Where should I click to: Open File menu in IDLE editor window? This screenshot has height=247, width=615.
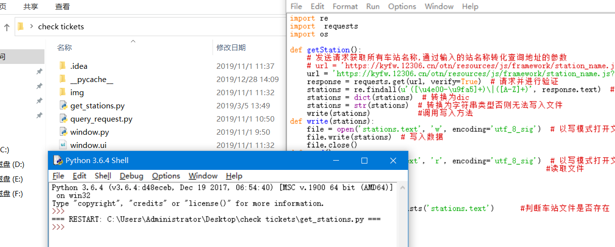296,6
